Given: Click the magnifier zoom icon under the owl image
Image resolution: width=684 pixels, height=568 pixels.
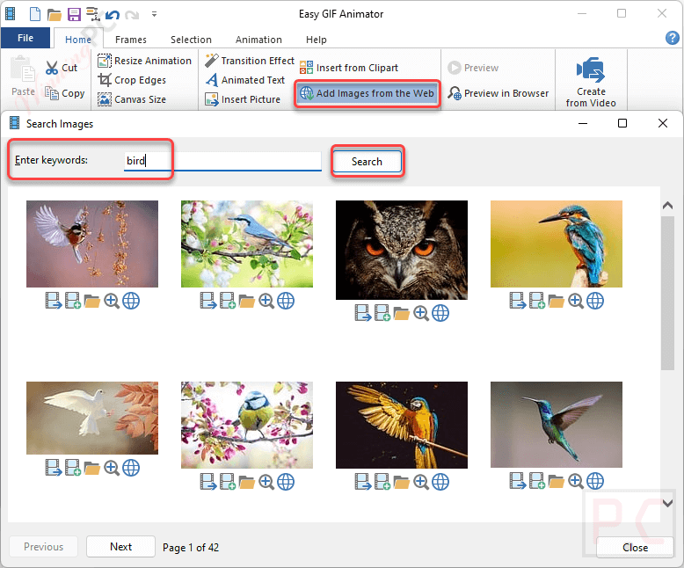Looking at the screenshot, I should [421, 313].
